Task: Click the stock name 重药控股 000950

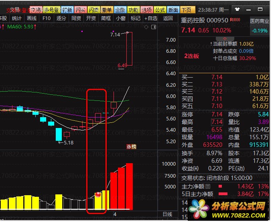Action: [x=205, y=20]
